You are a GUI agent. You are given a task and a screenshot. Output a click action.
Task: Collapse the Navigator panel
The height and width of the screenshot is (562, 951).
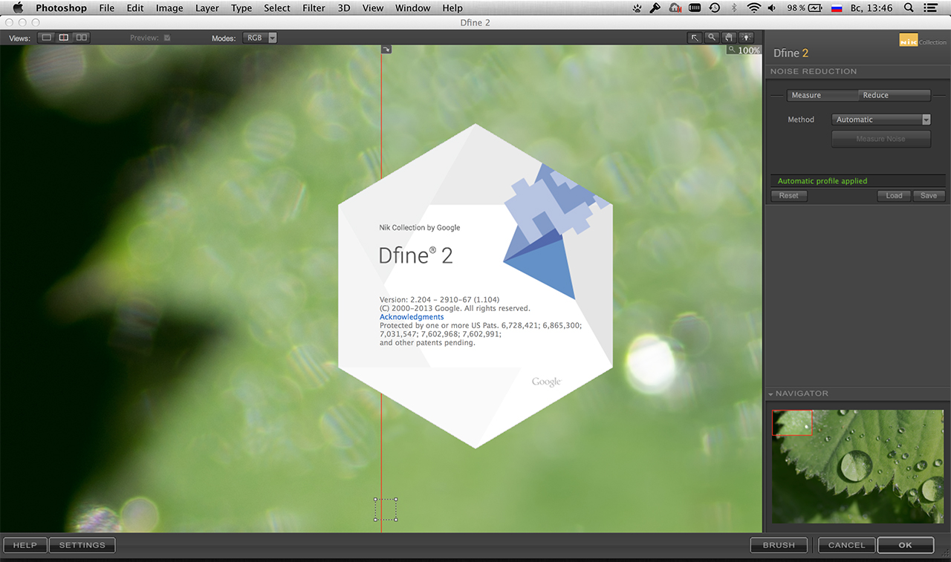[x=771, y=394]
